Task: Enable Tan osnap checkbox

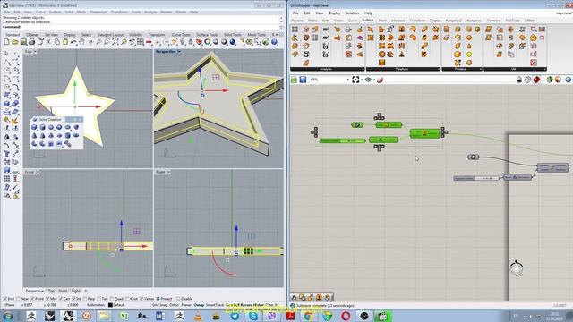Action: coord(98,299)
